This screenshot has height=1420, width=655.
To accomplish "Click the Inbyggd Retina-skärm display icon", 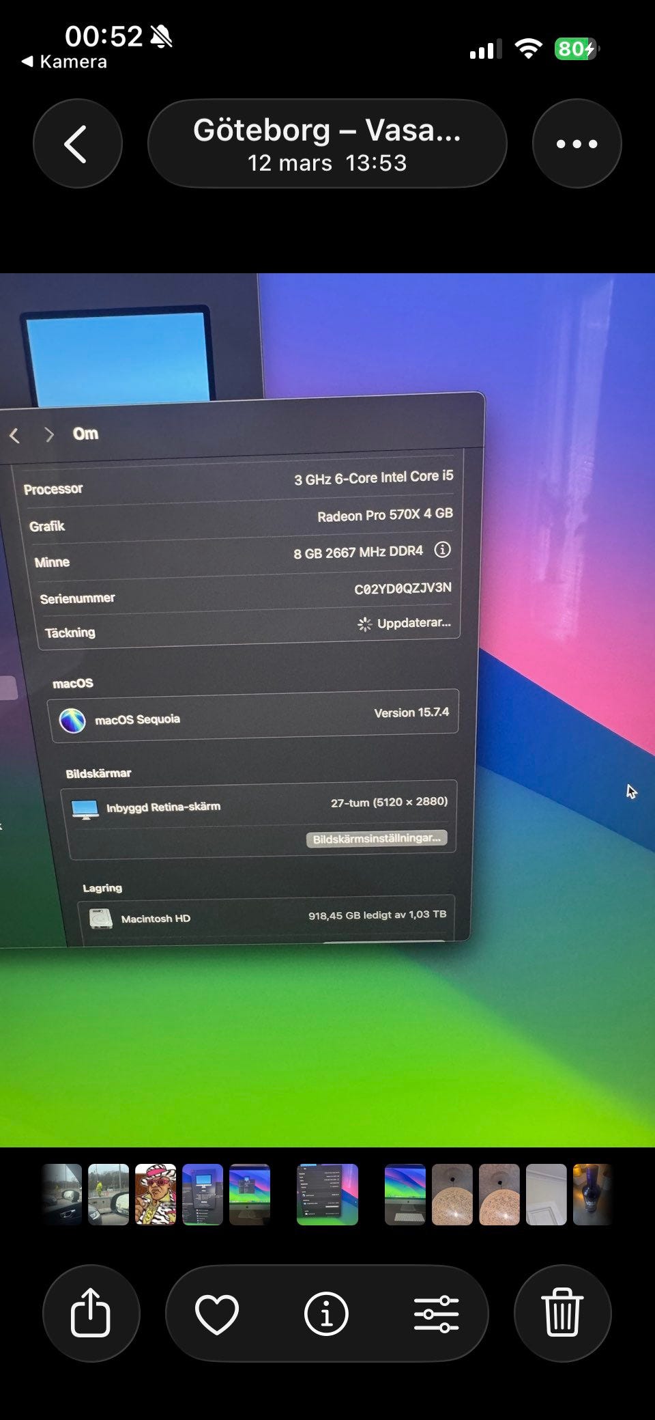I will [85, 809].
